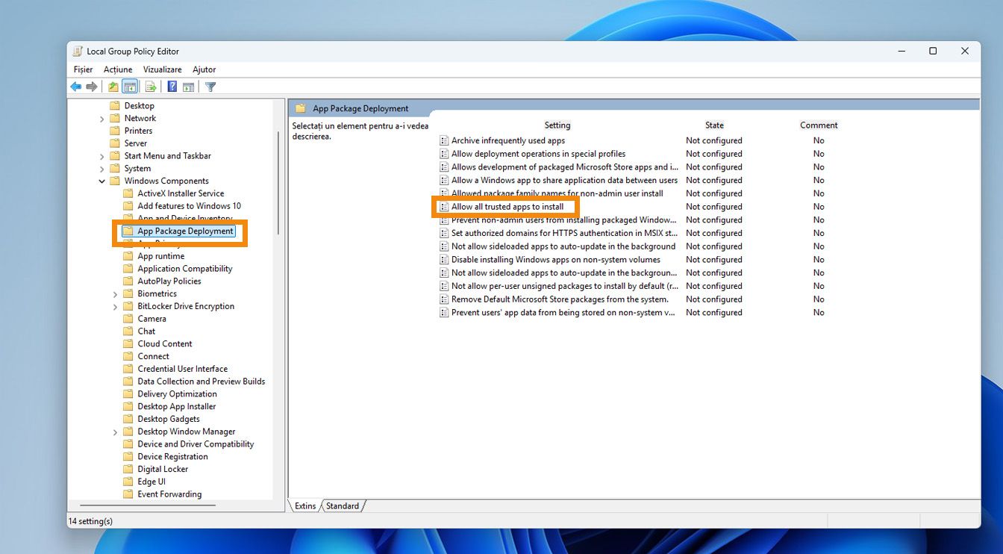Click the folder icon beside Chat
The height and width of the screenshot is (554, 1003).
pyautogui.click(x=128, y=332)
